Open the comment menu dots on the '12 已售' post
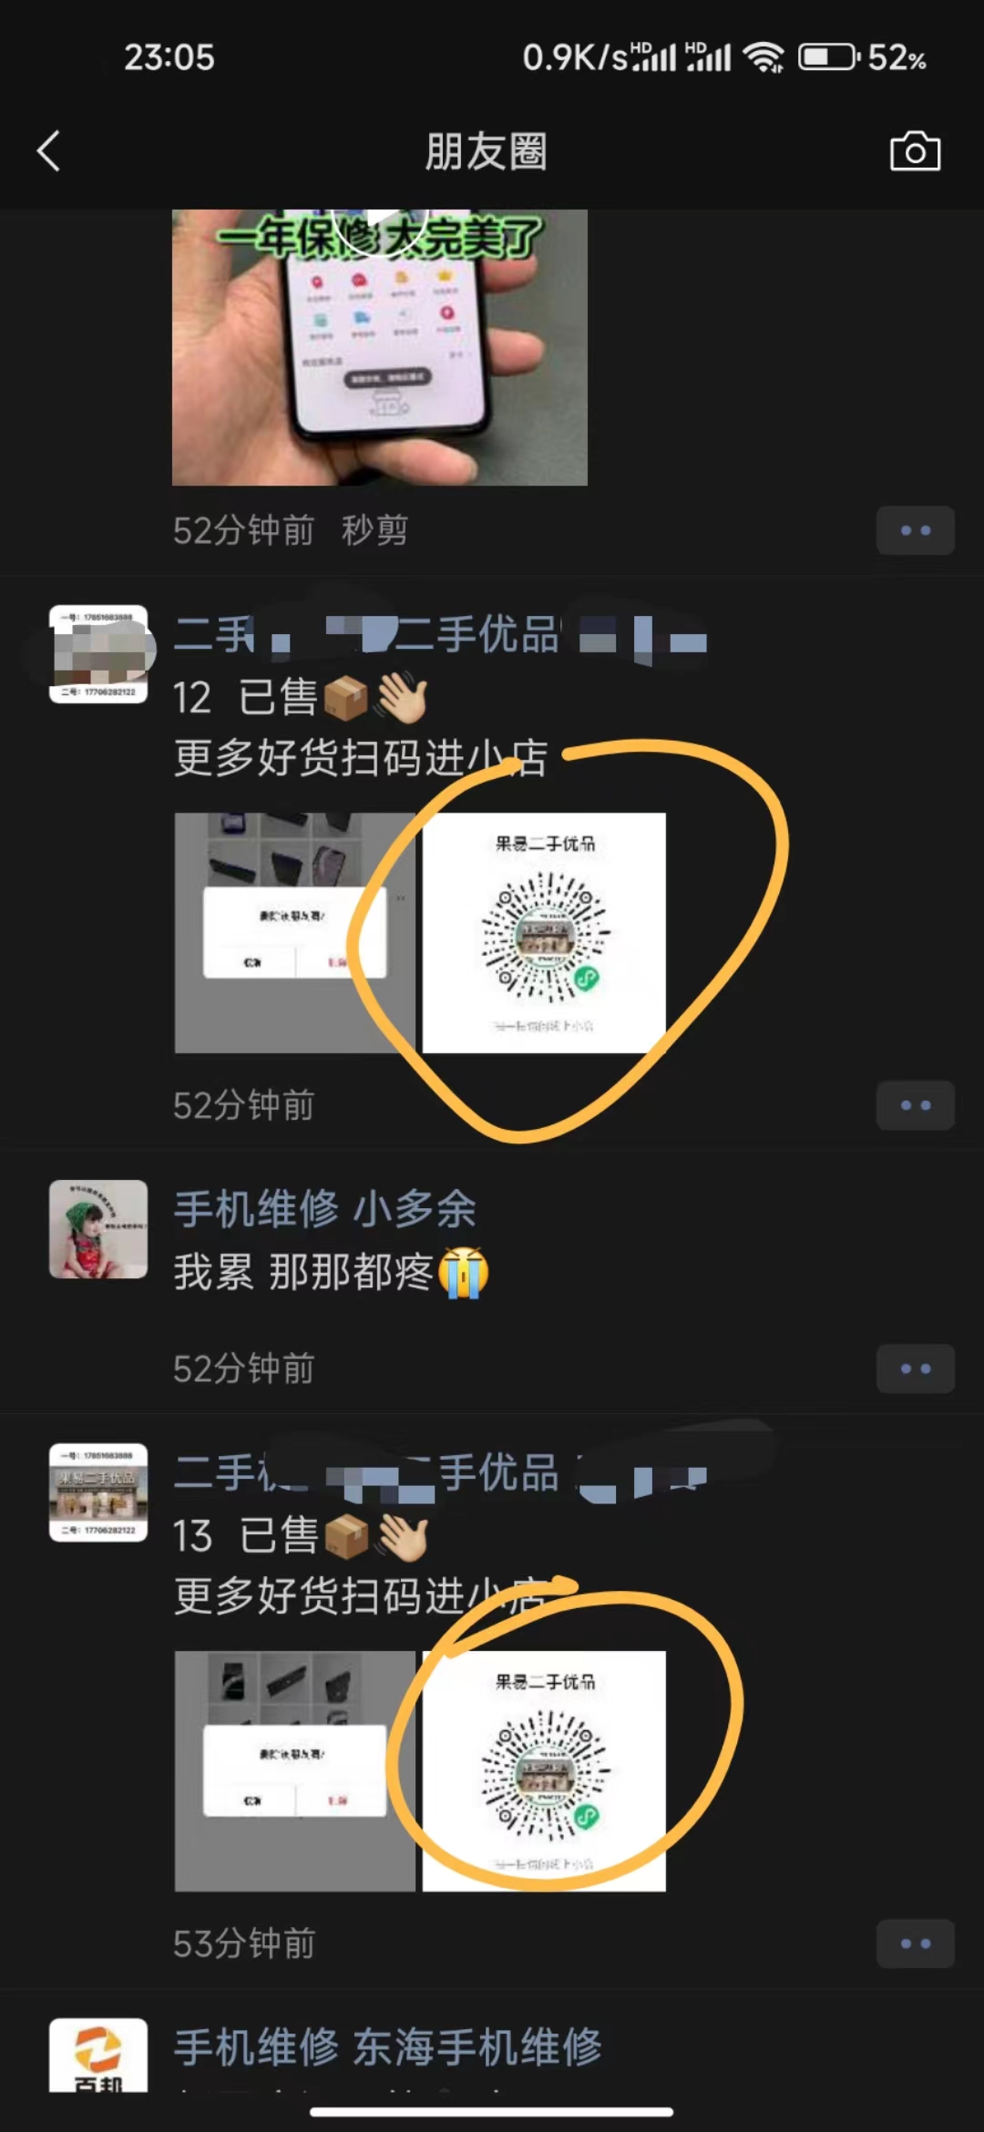 (x=915, y=1105)
